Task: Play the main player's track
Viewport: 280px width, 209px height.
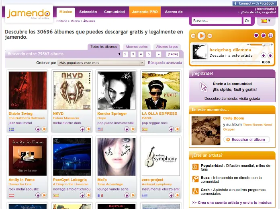Action: click(x=201, y=36)
